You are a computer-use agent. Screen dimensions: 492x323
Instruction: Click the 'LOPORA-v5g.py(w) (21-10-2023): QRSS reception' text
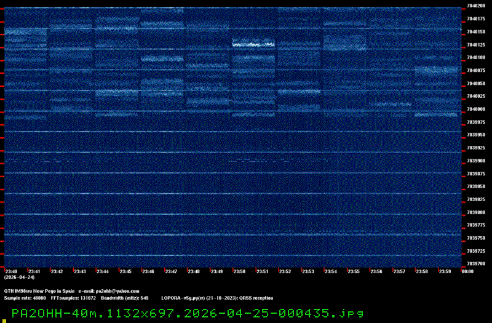(217, 298)
